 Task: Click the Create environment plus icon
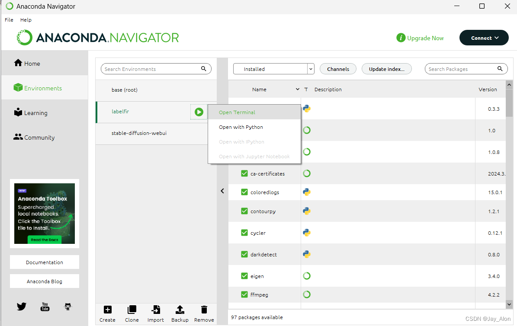tap(107, 310)
